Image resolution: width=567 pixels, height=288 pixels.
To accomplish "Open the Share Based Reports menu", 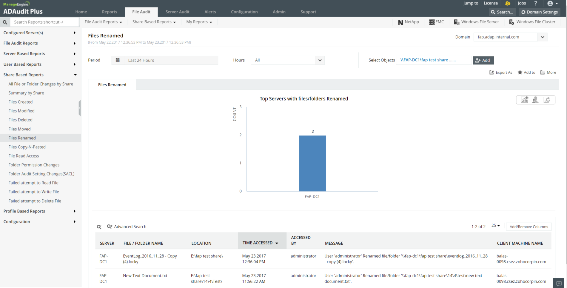I will pos(154,22).
